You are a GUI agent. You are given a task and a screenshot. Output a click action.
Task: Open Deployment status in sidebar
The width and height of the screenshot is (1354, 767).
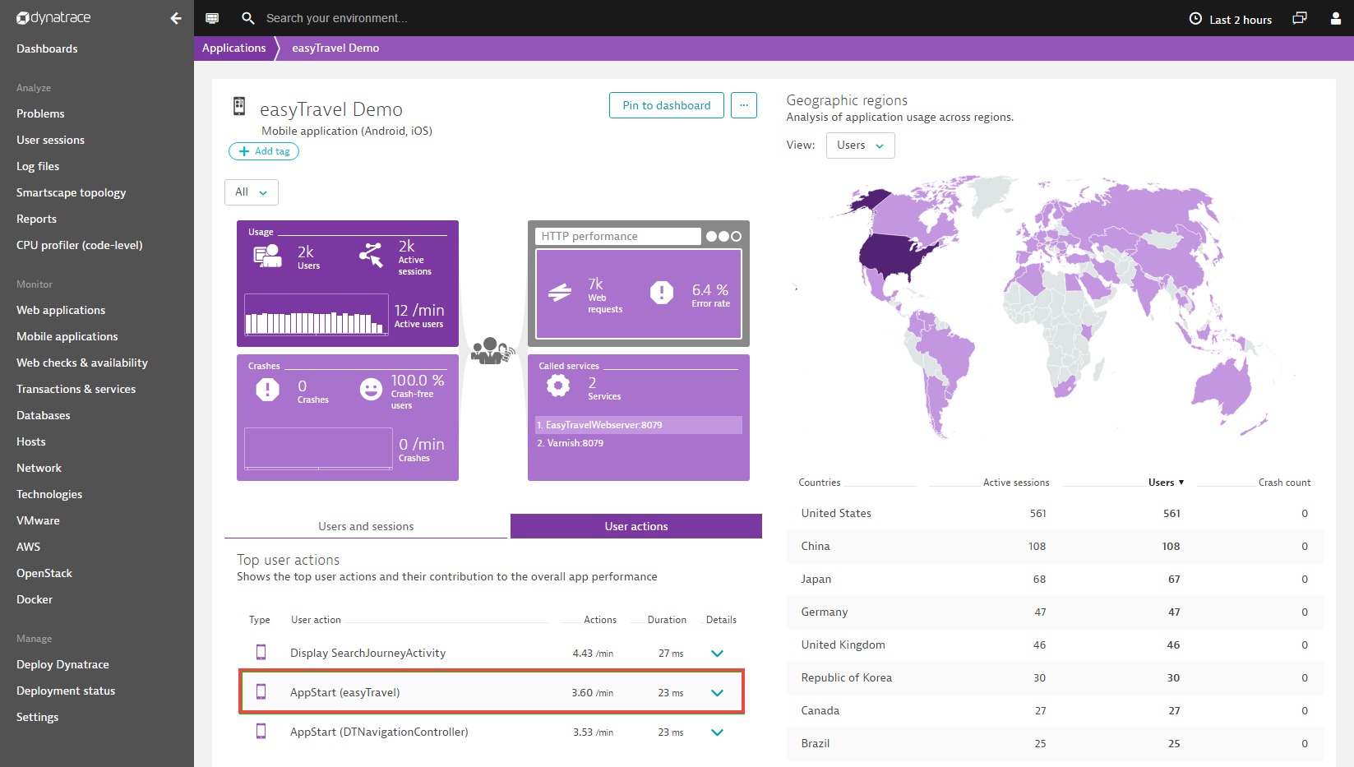66,691
